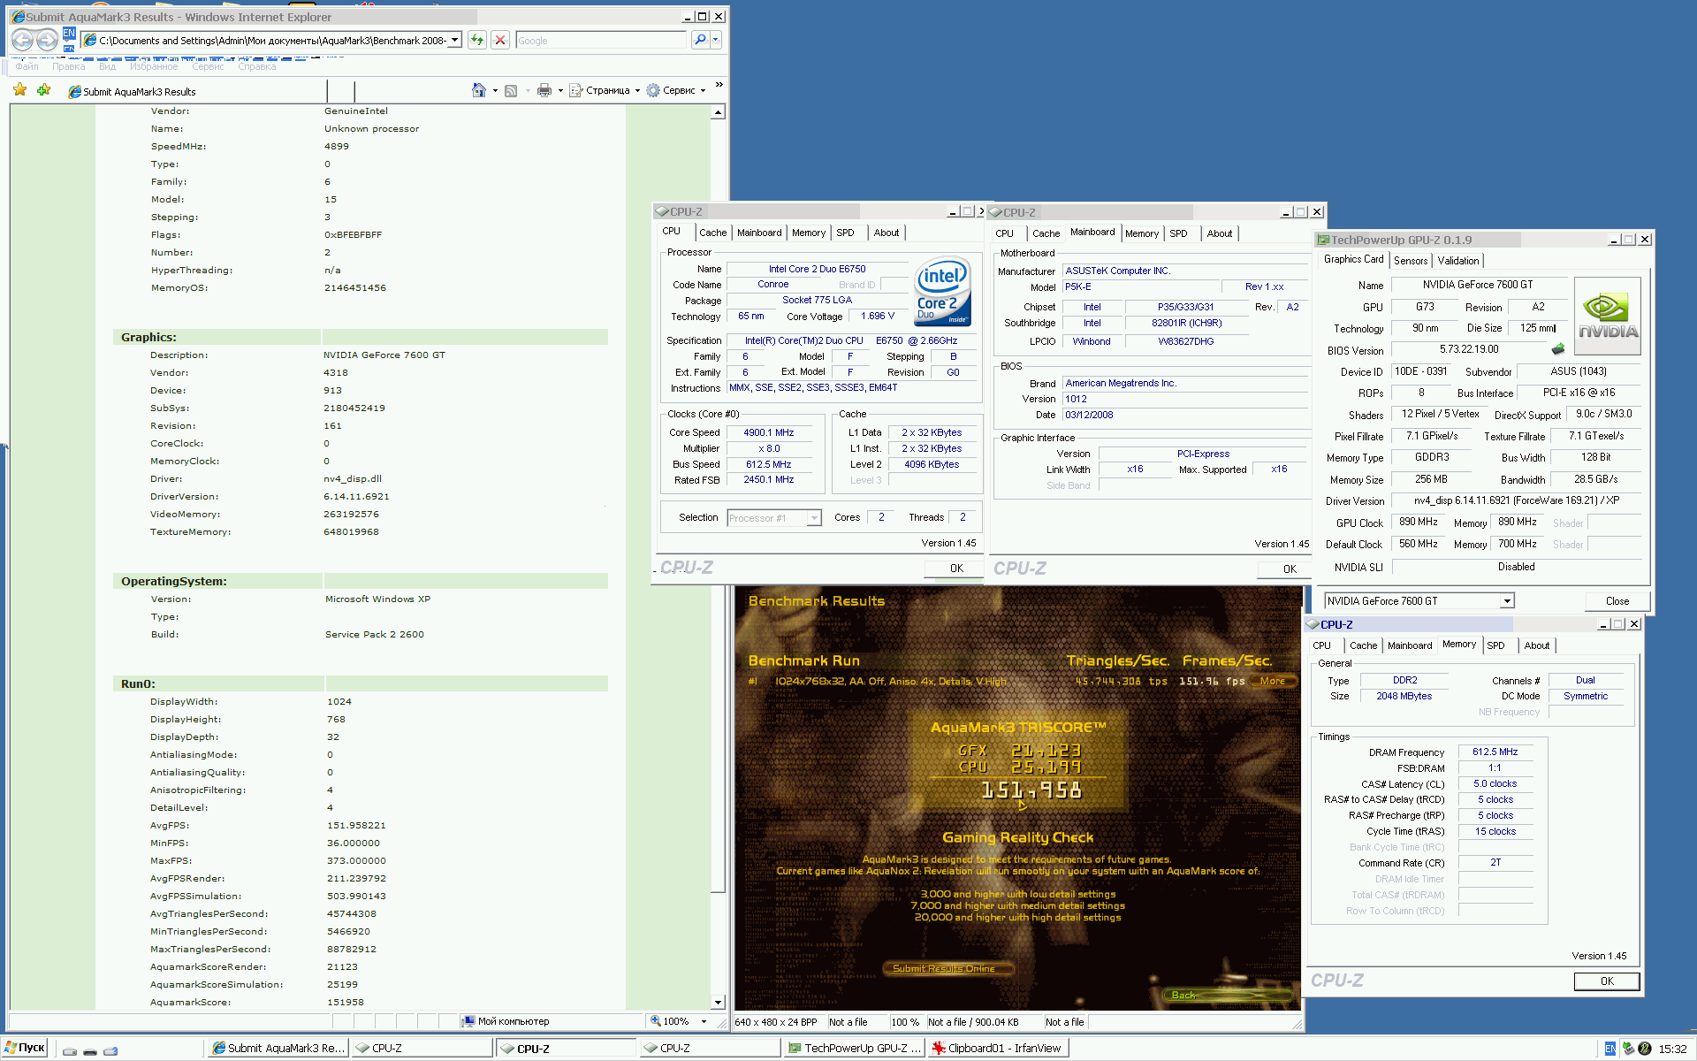Viewport: 1697px width, 1061px height.
Task: Click first quick launch drive icon
Action: 70,1050
